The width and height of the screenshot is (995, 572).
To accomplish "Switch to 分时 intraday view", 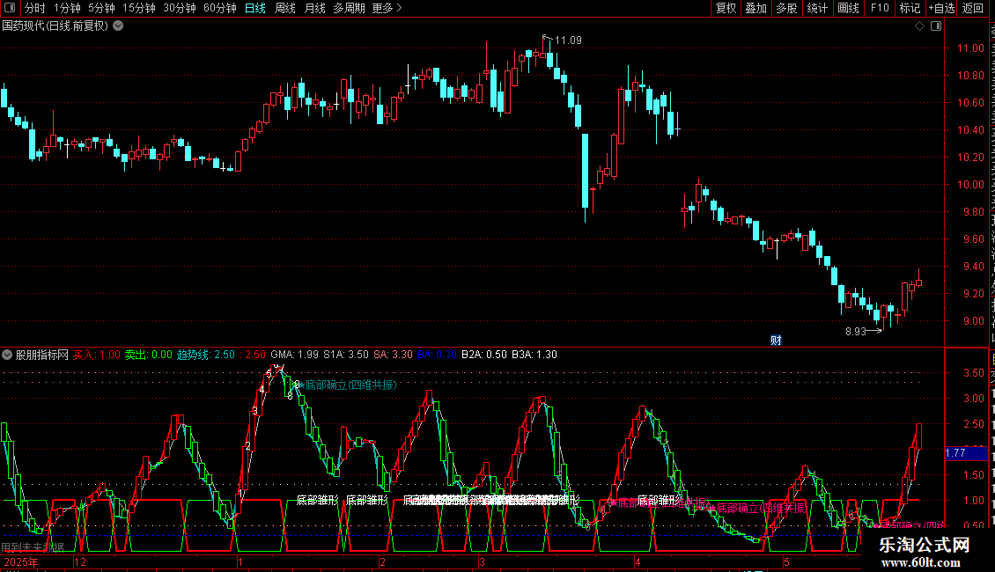I will coord(35,8).
